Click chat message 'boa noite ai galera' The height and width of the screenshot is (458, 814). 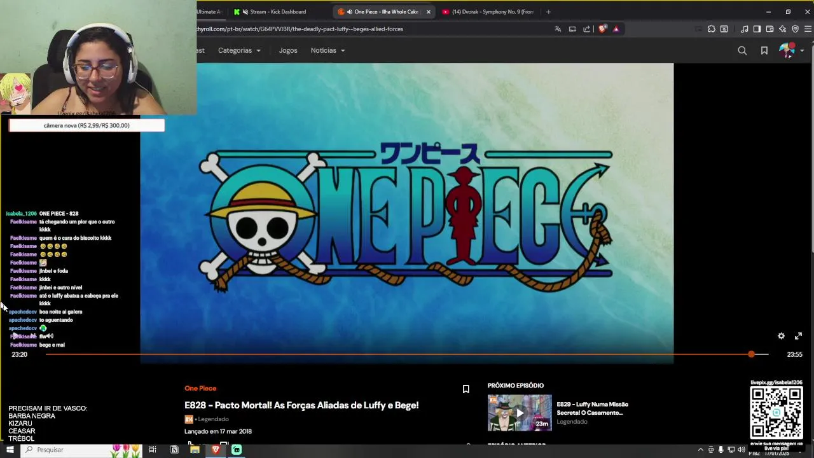(60, 312)
